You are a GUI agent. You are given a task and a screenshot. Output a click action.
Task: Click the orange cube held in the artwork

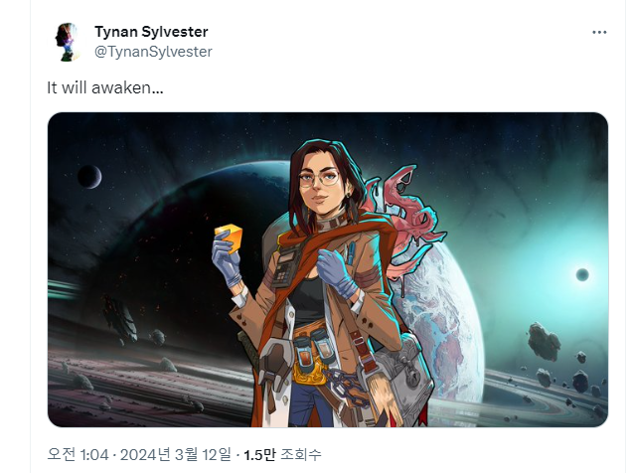pyautogui.click(x=229, y=236)
